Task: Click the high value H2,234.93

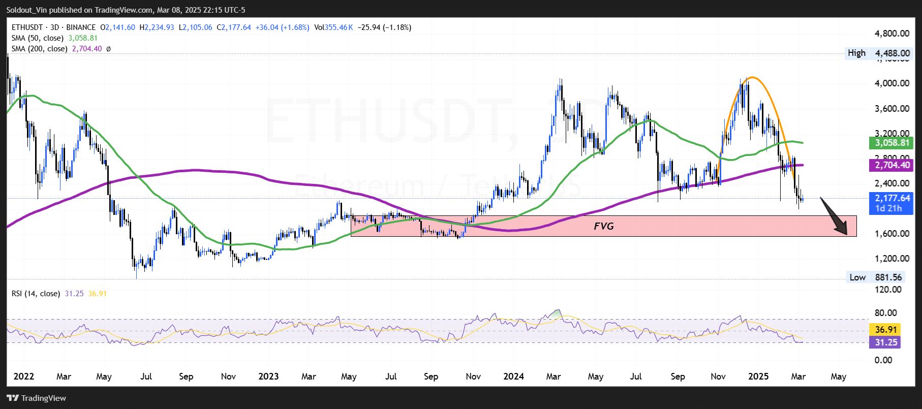Action: (x=157, y=27)
